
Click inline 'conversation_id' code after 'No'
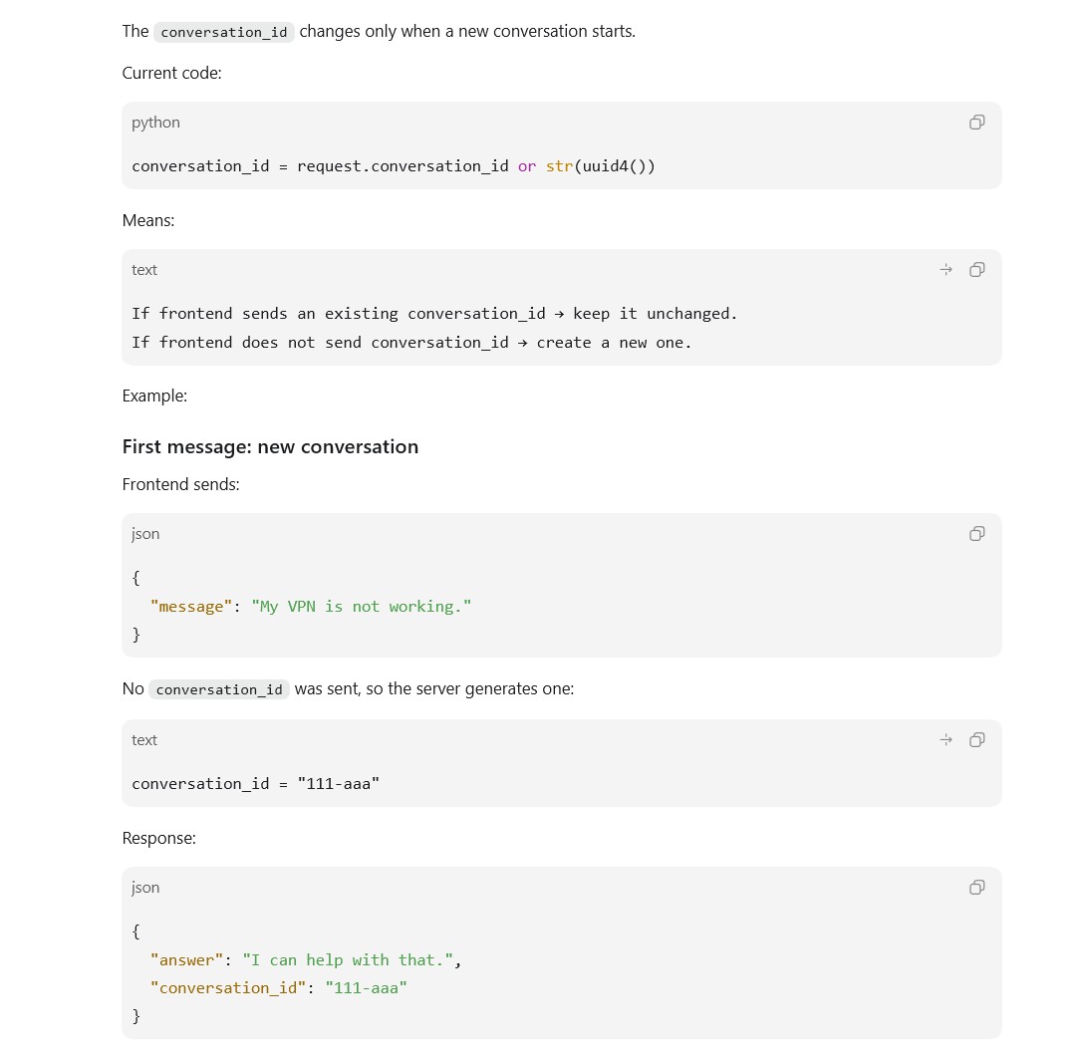[x=219, y=689]
